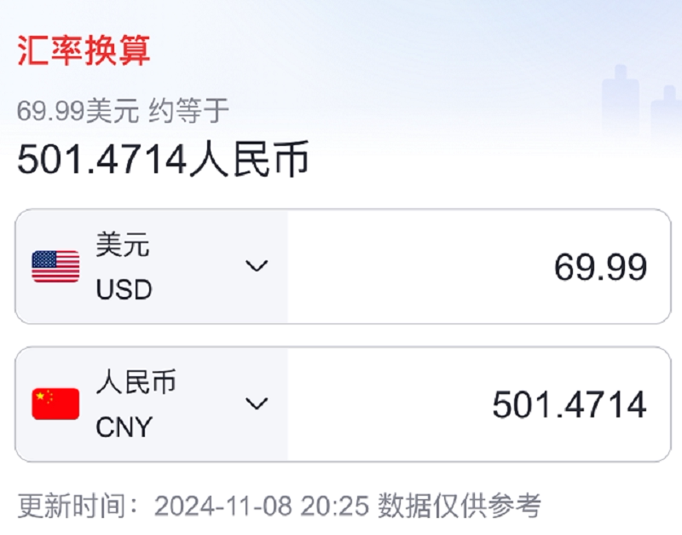The width and height of the screenshot is (682, 535).
Task: Click the 数据仅供参考 disclaimer text
Action: click(x=459, y=506)
